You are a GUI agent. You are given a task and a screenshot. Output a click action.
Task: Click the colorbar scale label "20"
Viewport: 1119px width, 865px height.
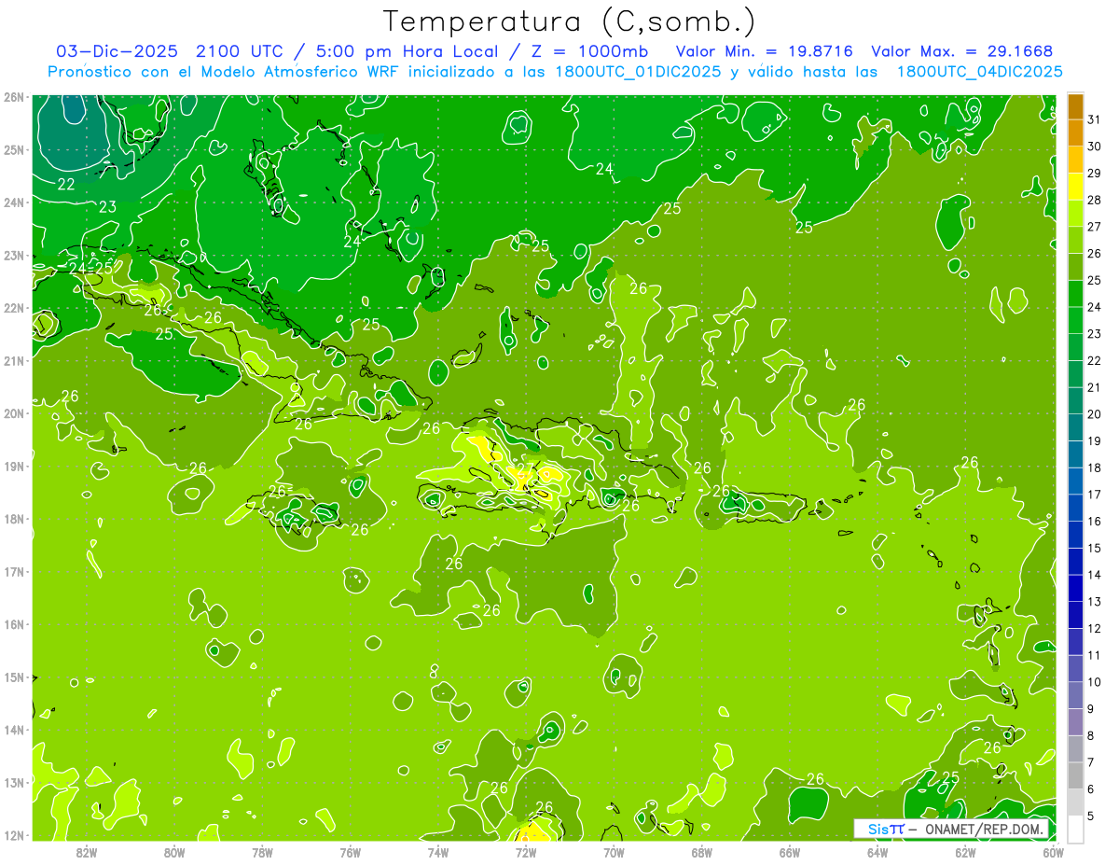point(1095,413)
